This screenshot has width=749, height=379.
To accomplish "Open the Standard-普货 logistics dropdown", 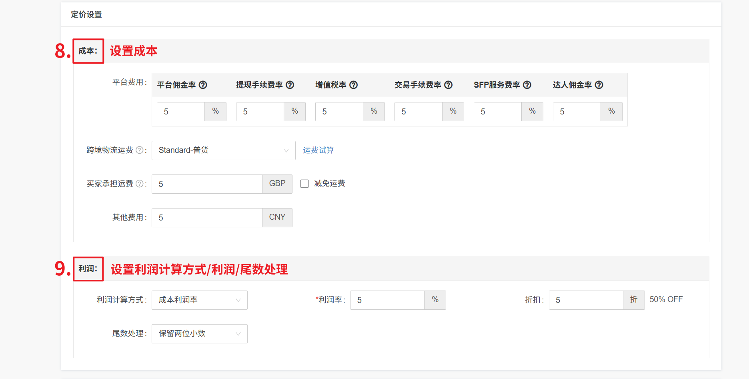I will pos(223,150).
